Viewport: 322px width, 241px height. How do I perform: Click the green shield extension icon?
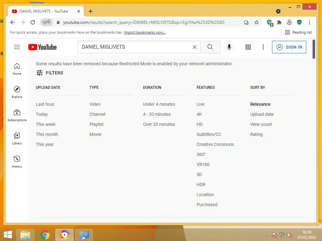299,22
